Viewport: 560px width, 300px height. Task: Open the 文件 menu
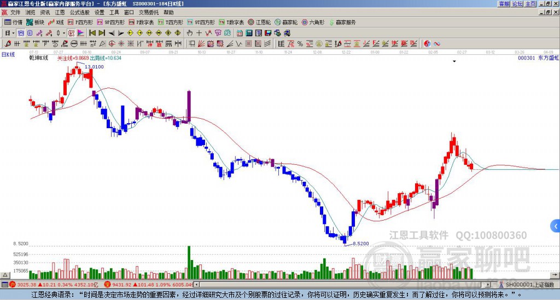click(15, 13)
